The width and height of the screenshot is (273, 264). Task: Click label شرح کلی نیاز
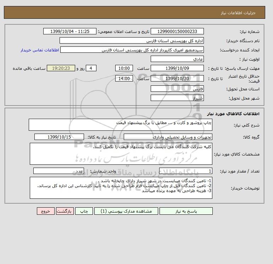pos(246,125)
